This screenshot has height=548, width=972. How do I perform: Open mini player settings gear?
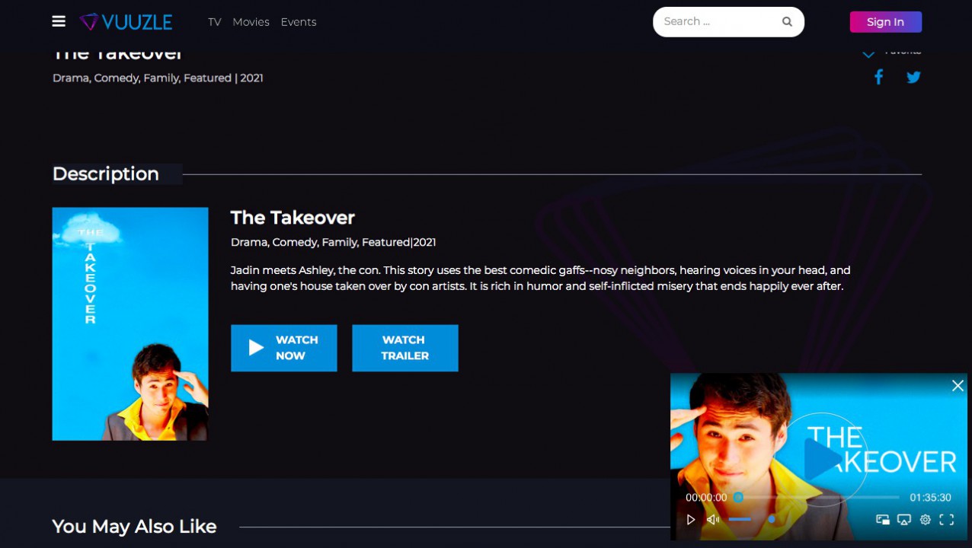[925, 520]
